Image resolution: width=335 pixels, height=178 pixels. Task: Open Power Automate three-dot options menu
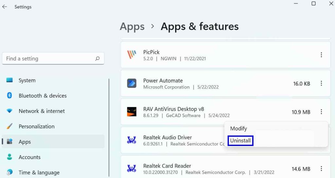click(321, 83)
